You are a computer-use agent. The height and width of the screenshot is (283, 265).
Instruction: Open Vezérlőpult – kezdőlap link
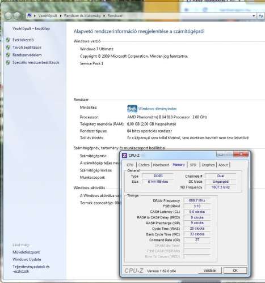coord(31,29)
